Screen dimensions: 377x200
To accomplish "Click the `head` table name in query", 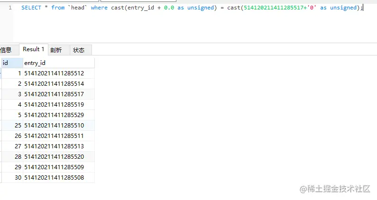I will click(77, 8).
